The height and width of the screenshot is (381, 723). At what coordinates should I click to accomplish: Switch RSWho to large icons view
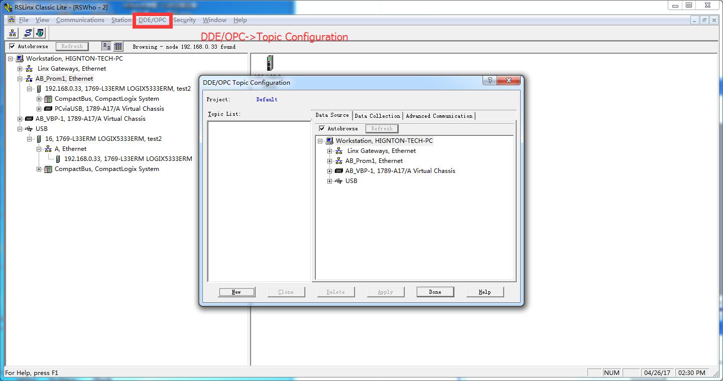point(106,47)
